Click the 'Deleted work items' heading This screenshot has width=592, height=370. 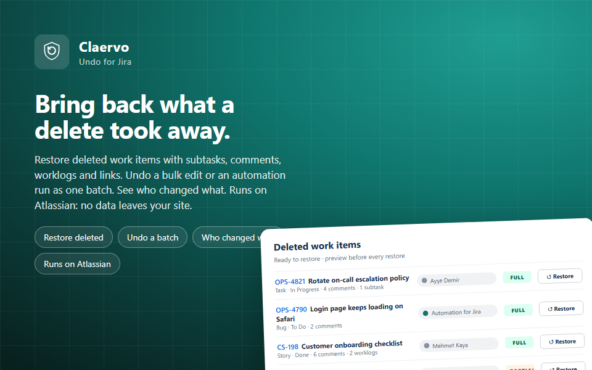point(317,246)
